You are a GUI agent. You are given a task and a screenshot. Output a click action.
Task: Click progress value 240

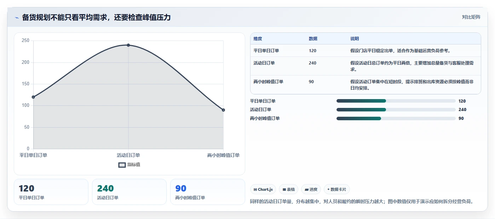(x=462, y=110)
